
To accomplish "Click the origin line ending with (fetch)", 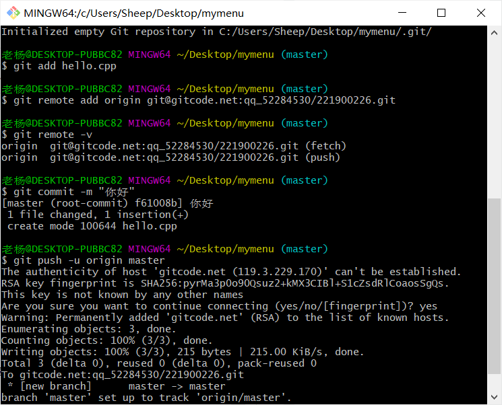I will click(174, 146).
